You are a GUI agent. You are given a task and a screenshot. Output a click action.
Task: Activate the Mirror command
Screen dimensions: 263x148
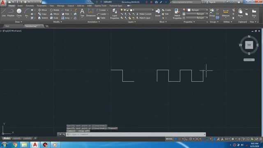click(x=55, y=14)
